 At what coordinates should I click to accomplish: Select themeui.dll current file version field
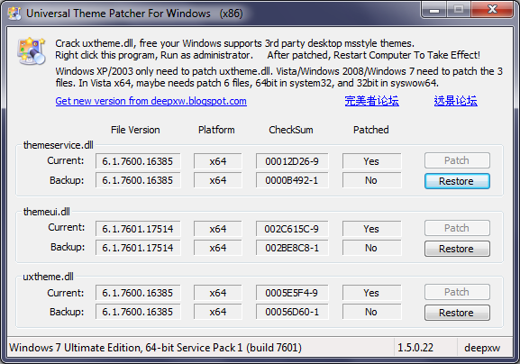(138, 229)
